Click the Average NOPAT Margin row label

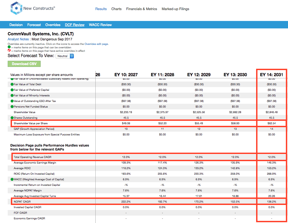28,191
